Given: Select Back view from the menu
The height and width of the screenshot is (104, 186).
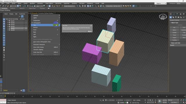Looking at the screenshot, I should tap(45, 32).
